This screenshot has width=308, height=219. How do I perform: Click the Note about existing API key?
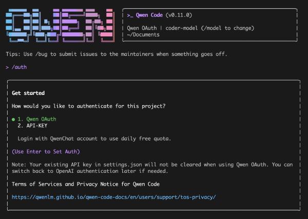click(x=152, y=168)
